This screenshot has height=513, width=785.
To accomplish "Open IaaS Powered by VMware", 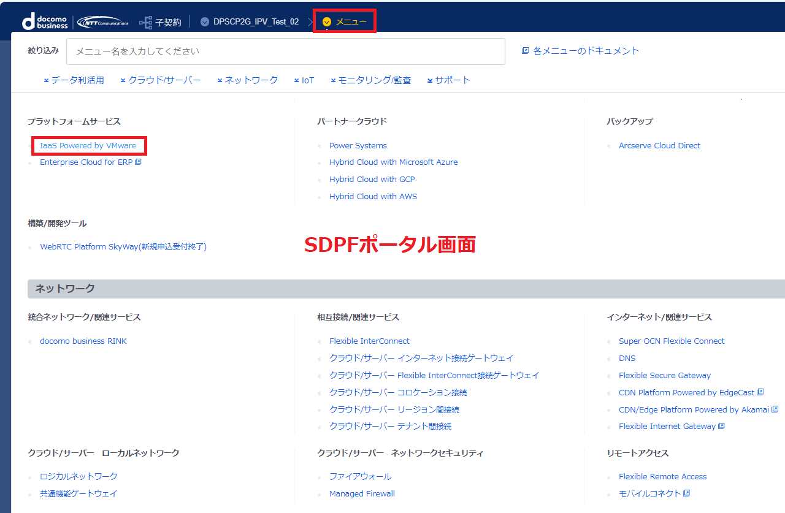I will (88, 146).
